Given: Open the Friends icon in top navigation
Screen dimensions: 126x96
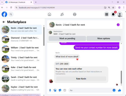Looking at the screenshot, I should [62, 14].
